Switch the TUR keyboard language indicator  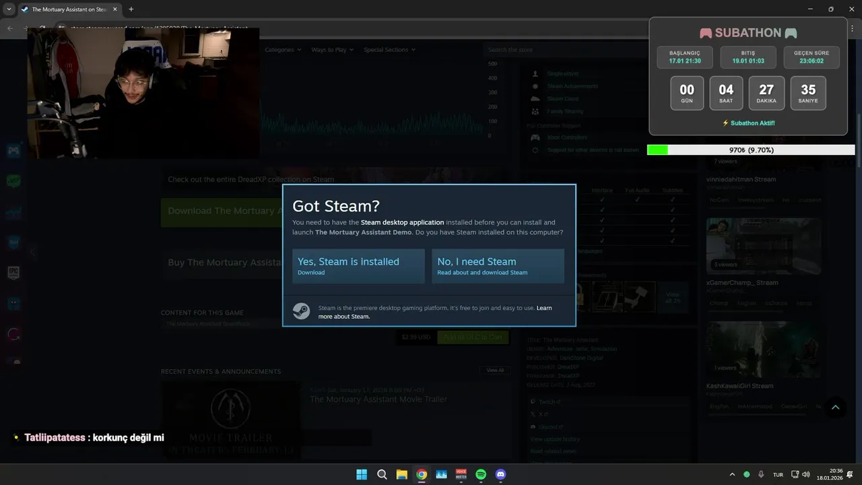pos(778,474)
